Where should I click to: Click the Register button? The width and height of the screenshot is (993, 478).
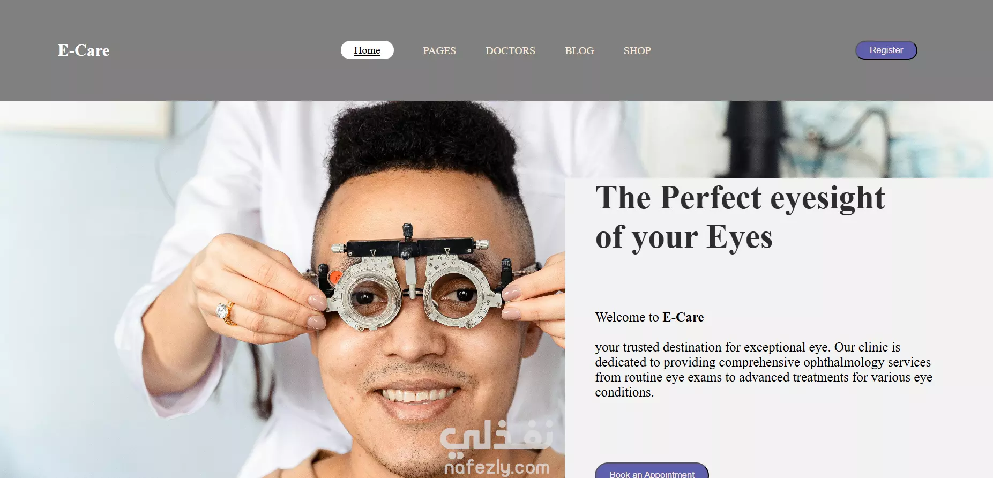click(x=886, y=50)
